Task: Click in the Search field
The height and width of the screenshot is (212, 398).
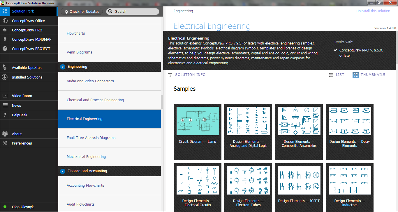Action: coord(133,12)
